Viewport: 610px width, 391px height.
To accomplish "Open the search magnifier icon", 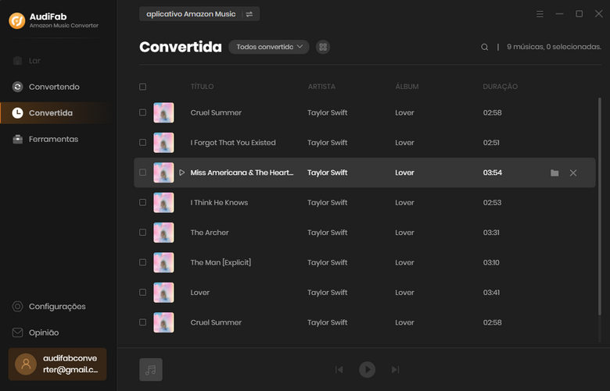I will click(x=484, y=47).
